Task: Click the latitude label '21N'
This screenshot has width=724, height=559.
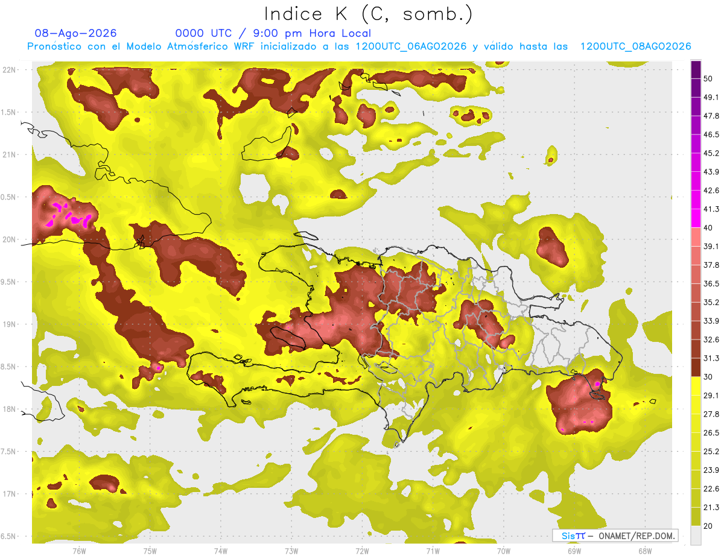Action: [x=9, y=154]
